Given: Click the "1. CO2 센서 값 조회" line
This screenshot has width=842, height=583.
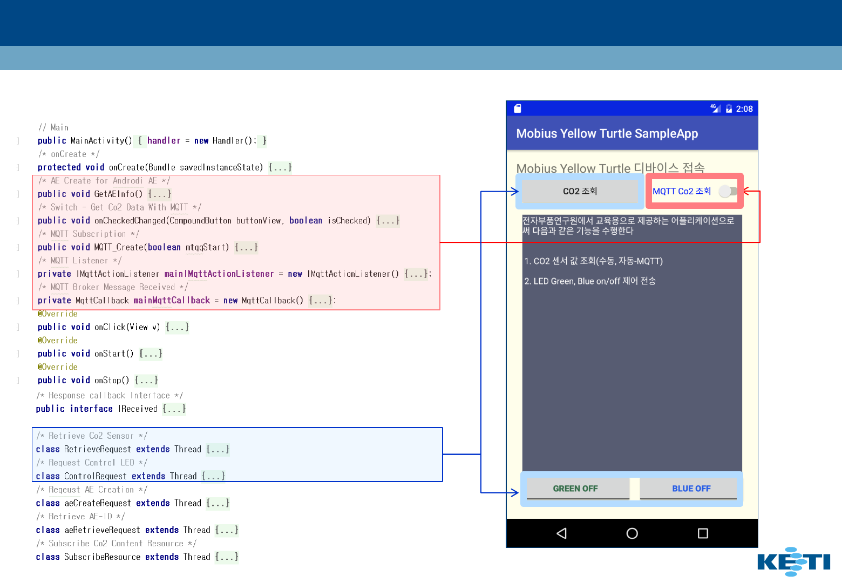Looking at the screenshot, I should coord(593,261).
